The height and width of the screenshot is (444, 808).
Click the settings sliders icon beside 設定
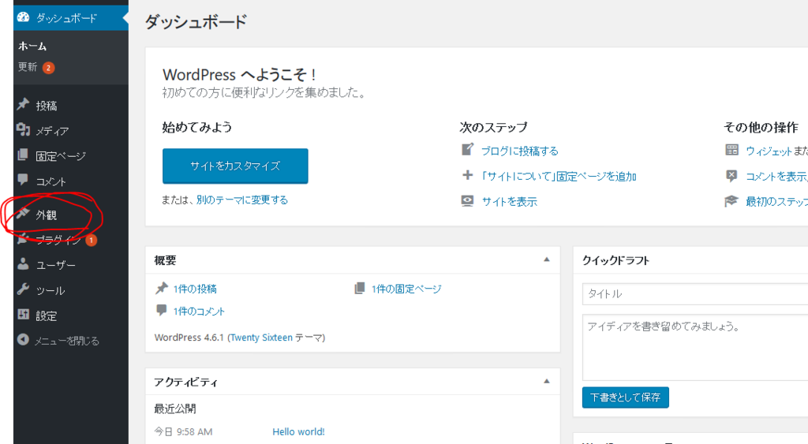[x=23, y=314]
